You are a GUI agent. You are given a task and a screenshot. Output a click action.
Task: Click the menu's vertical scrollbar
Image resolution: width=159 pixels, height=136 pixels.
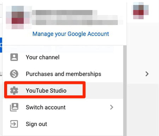click(x=125, y=91)
